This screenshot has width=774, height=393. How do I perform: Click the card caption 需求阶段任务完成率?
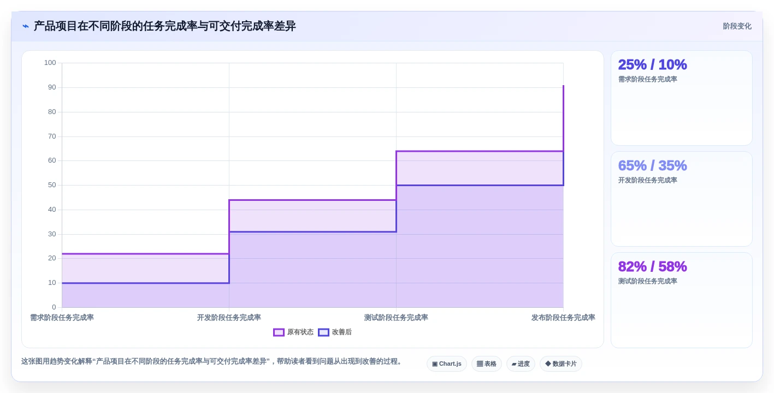(x=647, y=80)
